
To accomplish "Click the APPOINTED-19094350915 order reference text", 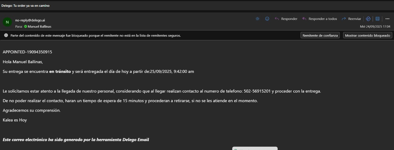I will click(27, 52).
